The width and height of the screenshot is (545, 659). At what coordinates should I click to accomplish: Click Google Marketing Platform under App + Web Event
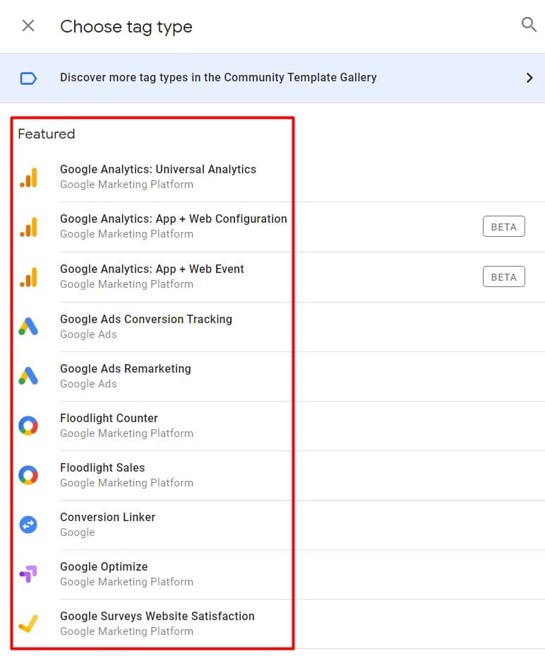[x=126, y=284]
